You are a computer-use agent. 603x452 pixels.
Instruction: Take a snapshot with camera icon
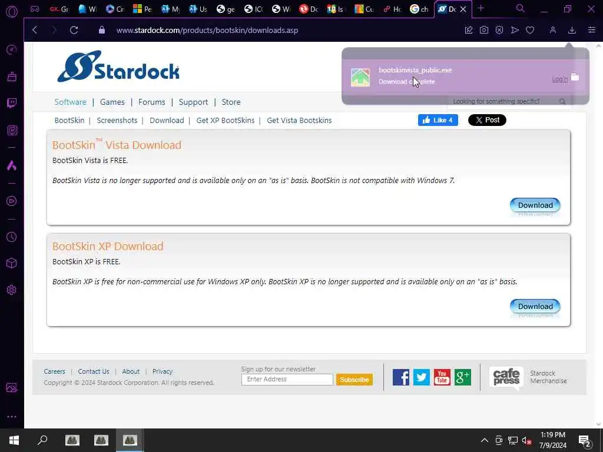tap(484, 30)
